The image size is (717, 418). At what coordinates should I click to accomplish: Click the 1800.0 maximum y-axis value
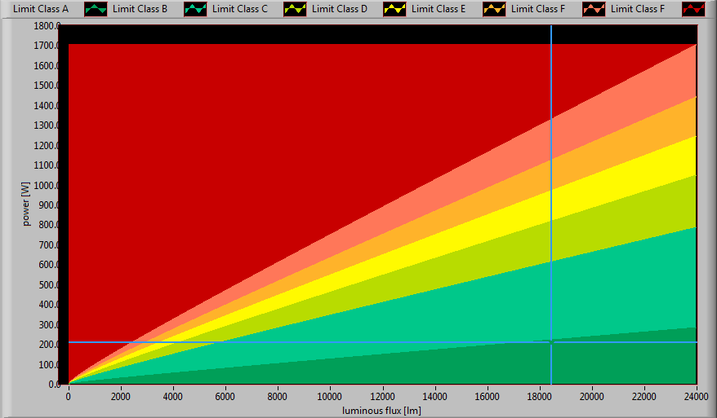click(47, 26)
